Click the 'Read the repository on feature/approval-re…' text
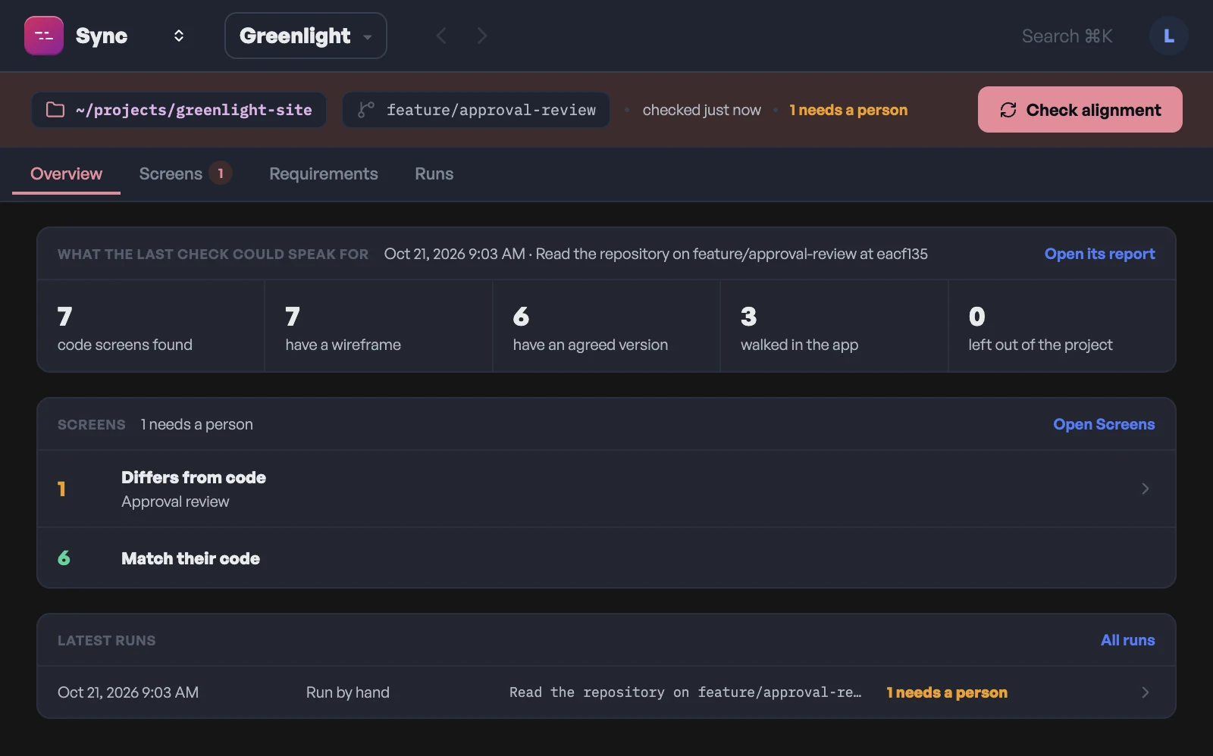1213x756 pixels. 685,692
